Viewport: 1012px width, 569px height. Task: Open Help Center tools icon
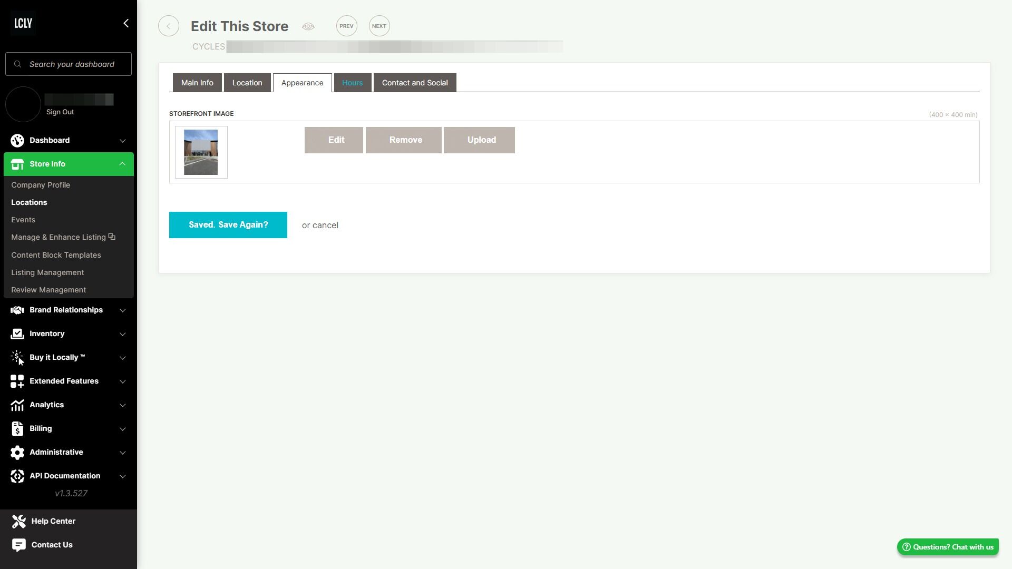coord(19,522)
